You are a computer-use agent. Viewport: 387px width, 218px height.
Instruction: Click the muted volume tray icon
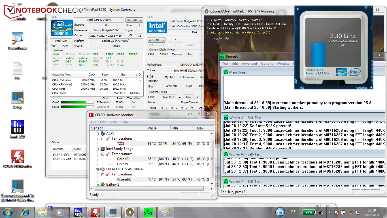pyautogui.click(x=357, y=212)
